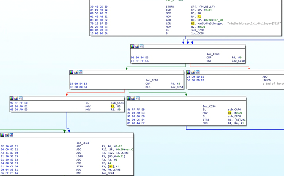
Task: Click the node color icon on loc_CC10 block
Action: pos(71,72)
